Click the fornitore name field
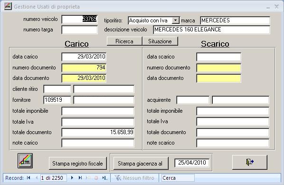The width and height of the screenshot is (284, 185). 104,100
